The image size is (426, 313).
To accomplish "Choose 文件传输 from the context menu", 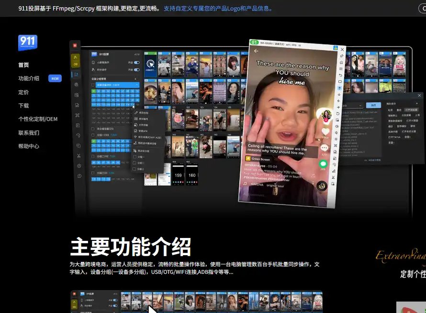I will 141,125.
